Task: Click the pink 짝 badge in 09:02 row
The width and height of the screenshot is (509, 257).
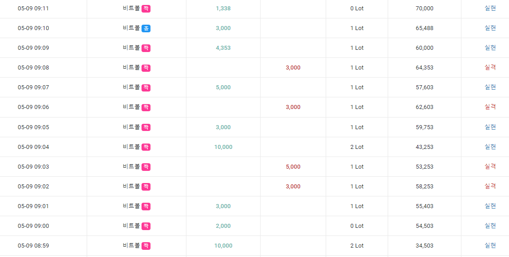Action: tap(146, 186)
